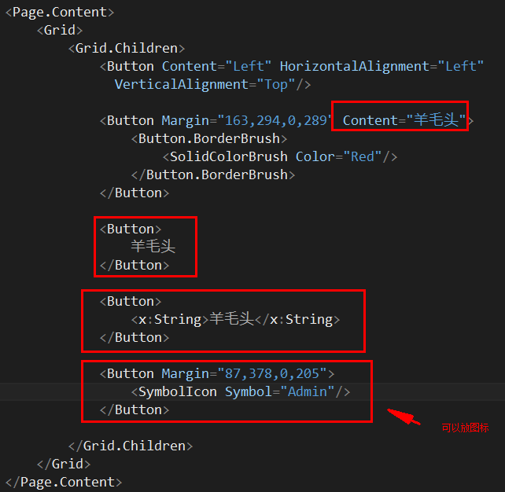Click the closing Grid.Children tag

[x=131, y=446]
